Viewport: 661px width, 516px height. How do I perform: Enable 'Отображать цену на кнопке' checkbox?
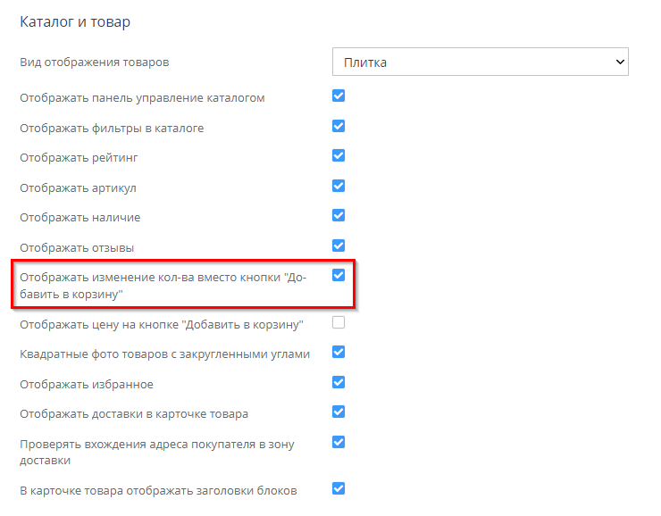[339, 322]
